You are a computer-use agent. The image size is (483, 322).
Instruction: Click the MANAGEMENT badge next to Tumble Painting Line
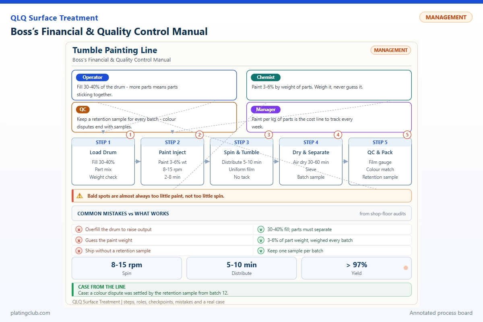[x=390, y=50]
